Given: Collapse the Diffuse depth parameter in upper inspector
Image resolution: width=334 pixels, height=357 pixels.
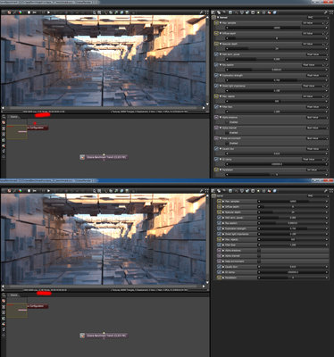Looking at the screenshot, I should pyautogui.click(x=221, y=33).
